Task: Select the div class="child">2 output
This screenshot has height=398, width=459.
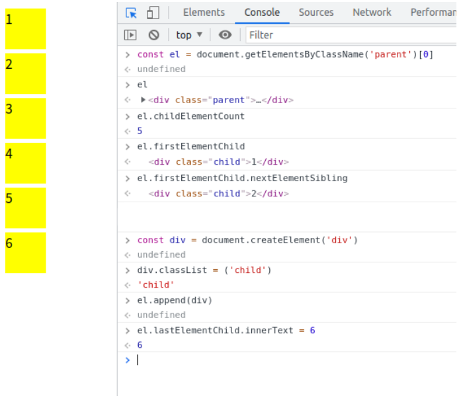Action: [x=218, y=194]
